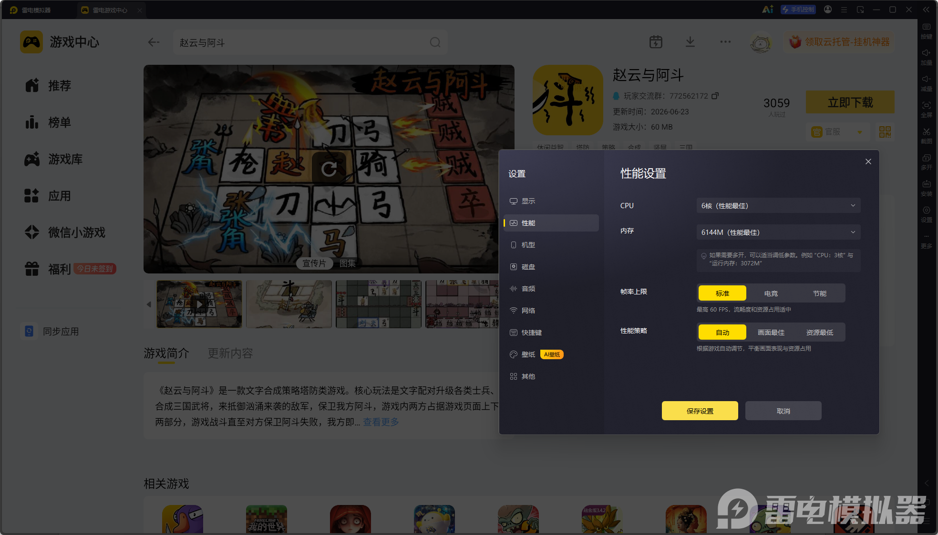
Task: Open 微信小游戏 section
Action: 65,232
